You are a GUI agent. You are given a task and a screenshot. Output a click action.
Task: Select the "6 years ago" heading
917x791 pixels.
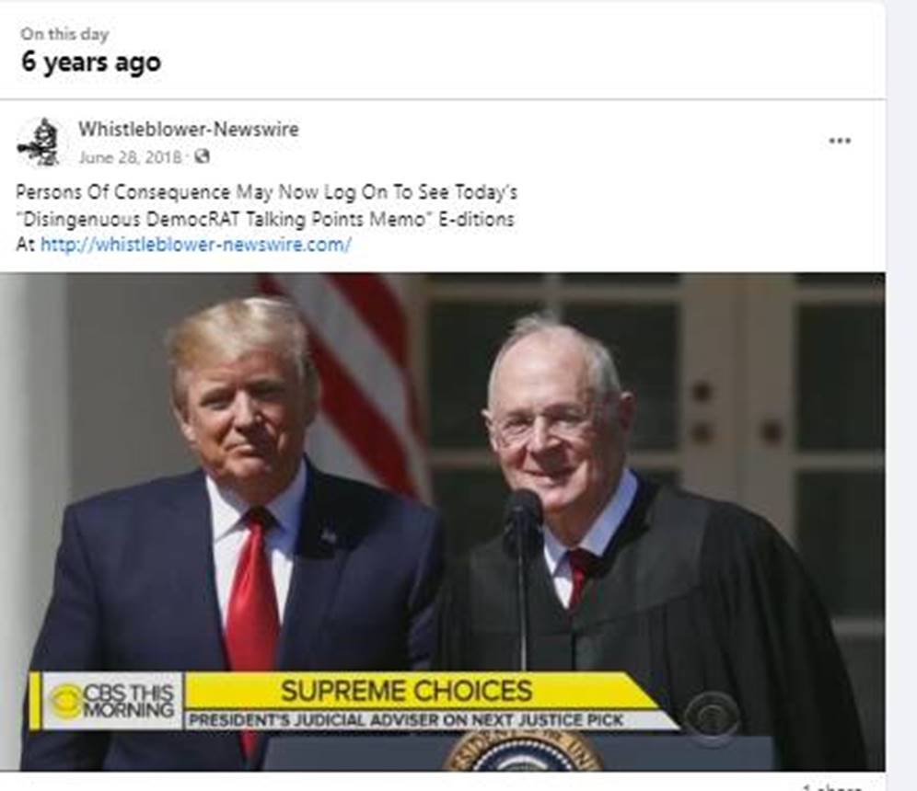click(90, 63)
